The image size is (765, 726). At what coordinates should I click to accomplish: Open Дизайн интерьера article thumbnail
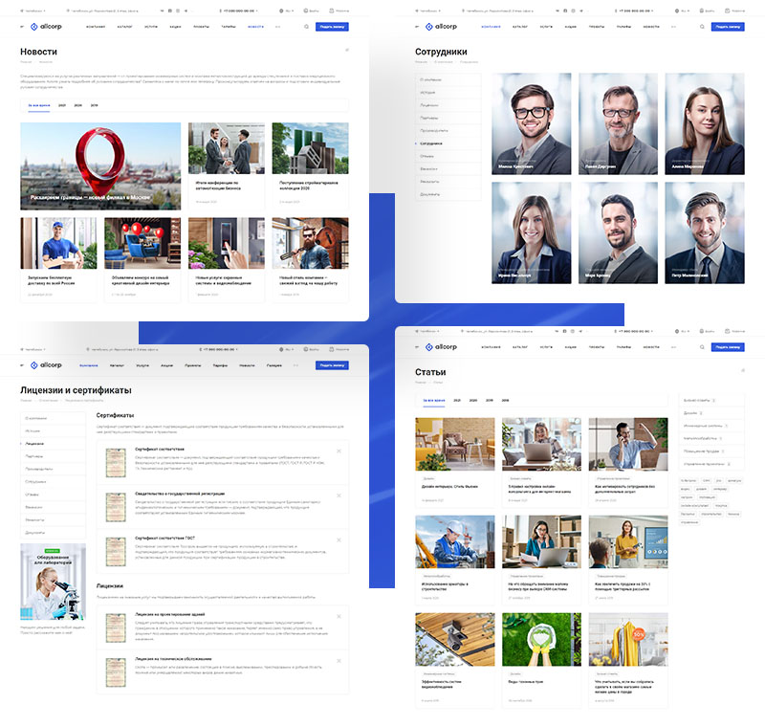[455, 444]
